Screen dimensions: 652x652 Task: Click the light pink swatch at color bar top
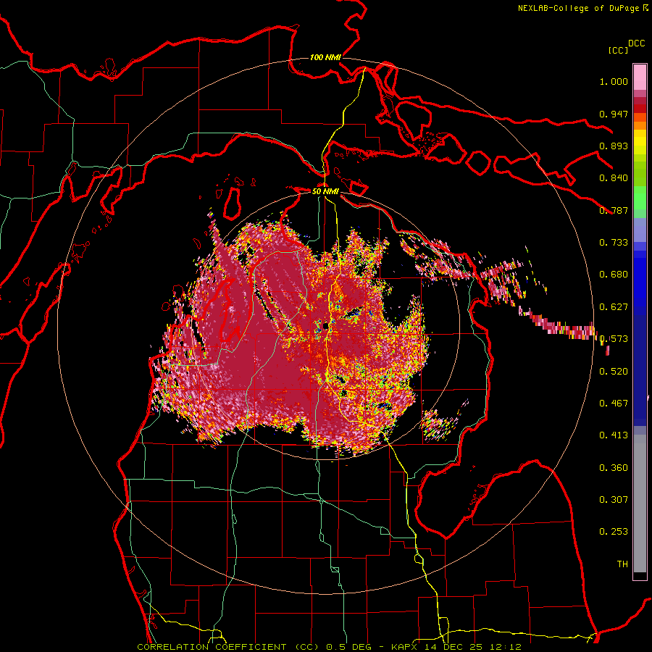[x=640, y=77]
